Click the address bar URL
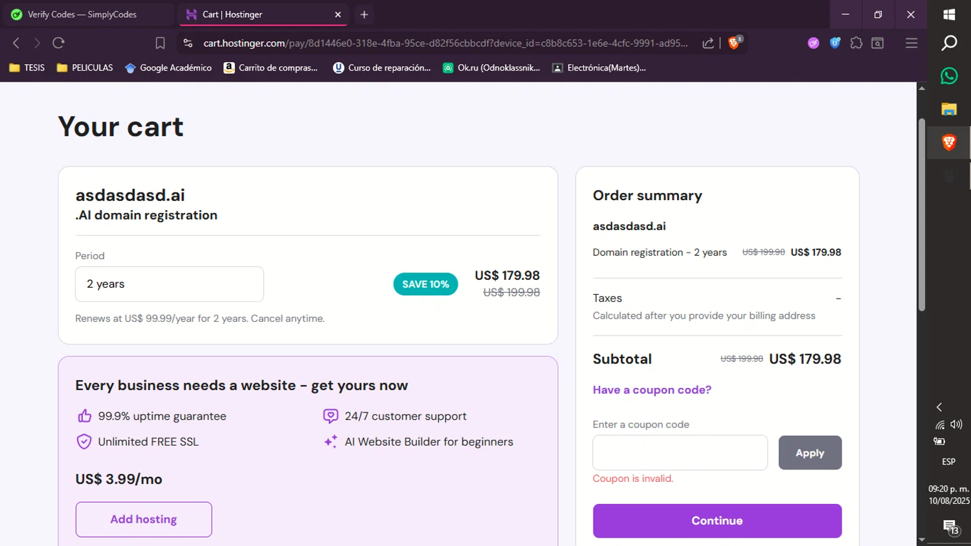This screenshot has height=546, width=971. pyautogui.click(x=445, y=43)
